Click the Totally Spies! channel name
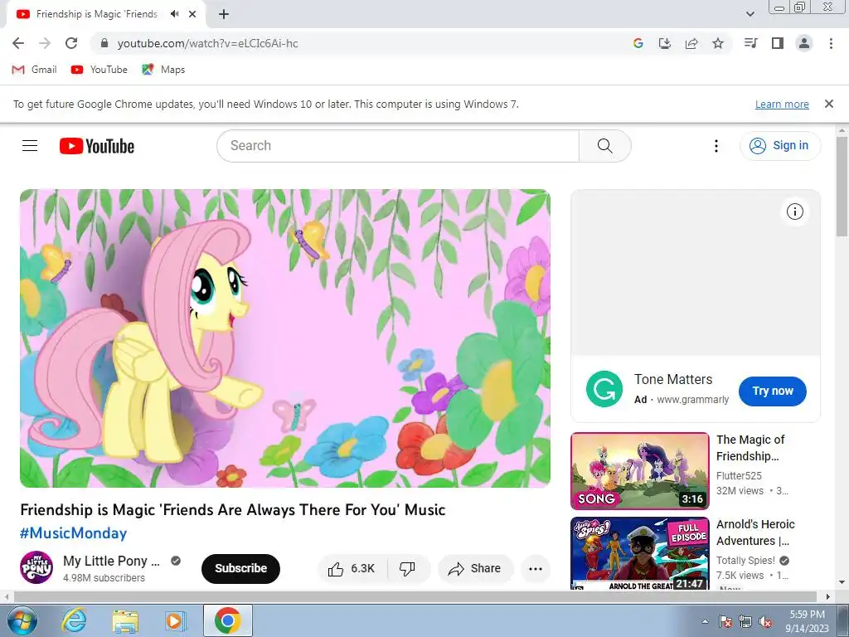849x637 pixels. (745, 560)
